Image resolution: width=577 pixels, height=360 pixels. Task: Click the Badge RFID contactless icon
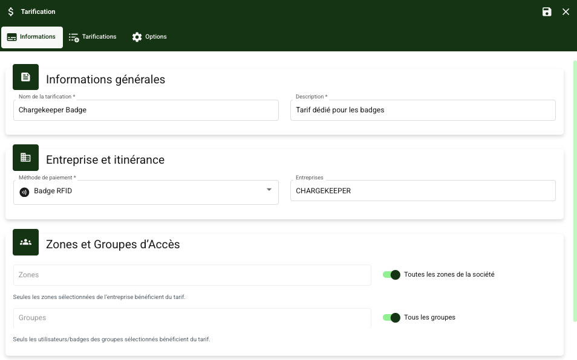(24, 192)
